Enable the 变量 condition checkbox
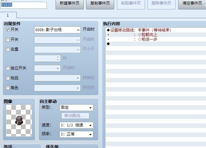The image size is (206, 148). coord(8,49)
